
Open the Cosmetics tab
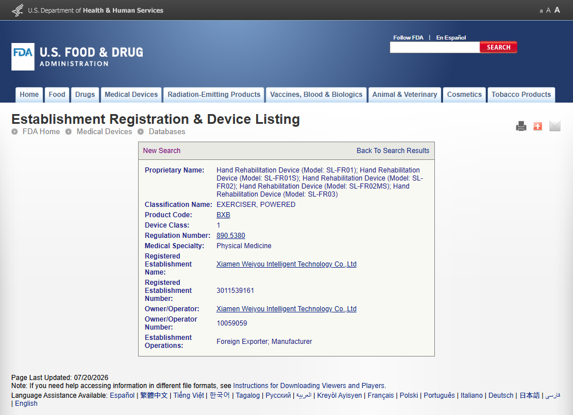point(465,95)
